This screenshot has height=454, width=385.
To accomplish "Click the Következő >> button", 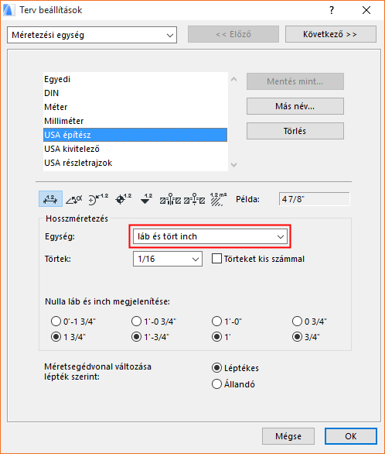I will pyautogui.click(x=331, y=34).
